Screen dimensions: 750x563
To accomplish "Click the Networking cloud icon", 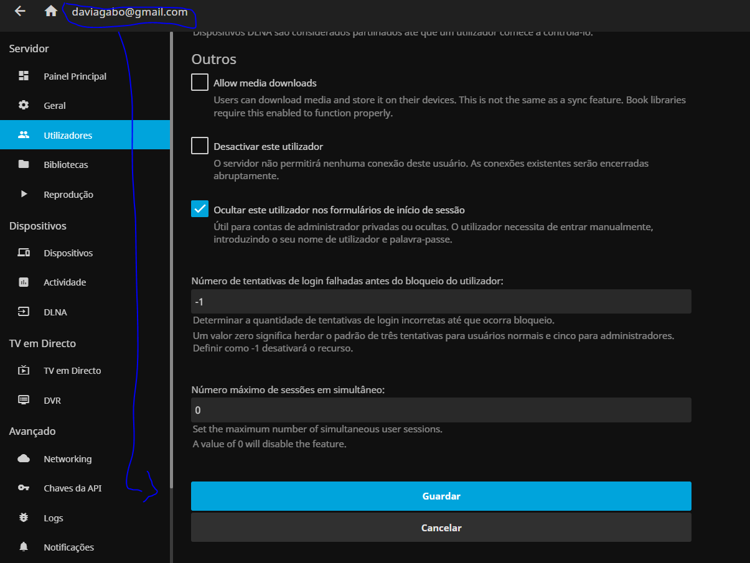I will 24,459.
